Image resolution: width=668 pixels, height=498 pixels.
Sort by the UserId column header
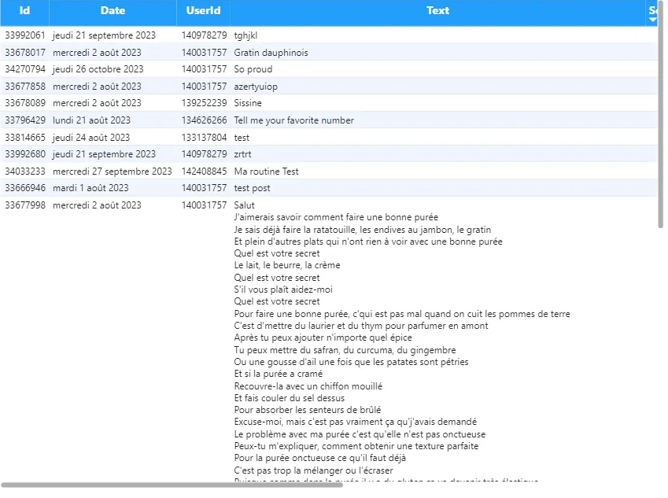[203, 11]
